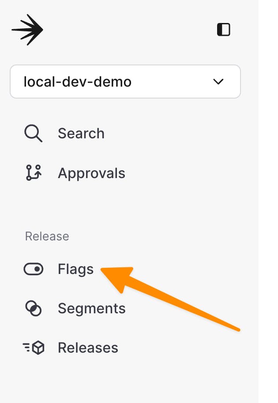Click the Flags toggle-shaped icon
This screenshot has height=403, width=278.
coord(33,269)
